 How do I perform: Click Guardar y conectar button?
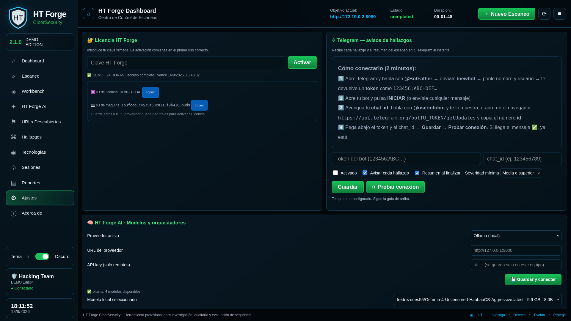[x=533, y=279]
